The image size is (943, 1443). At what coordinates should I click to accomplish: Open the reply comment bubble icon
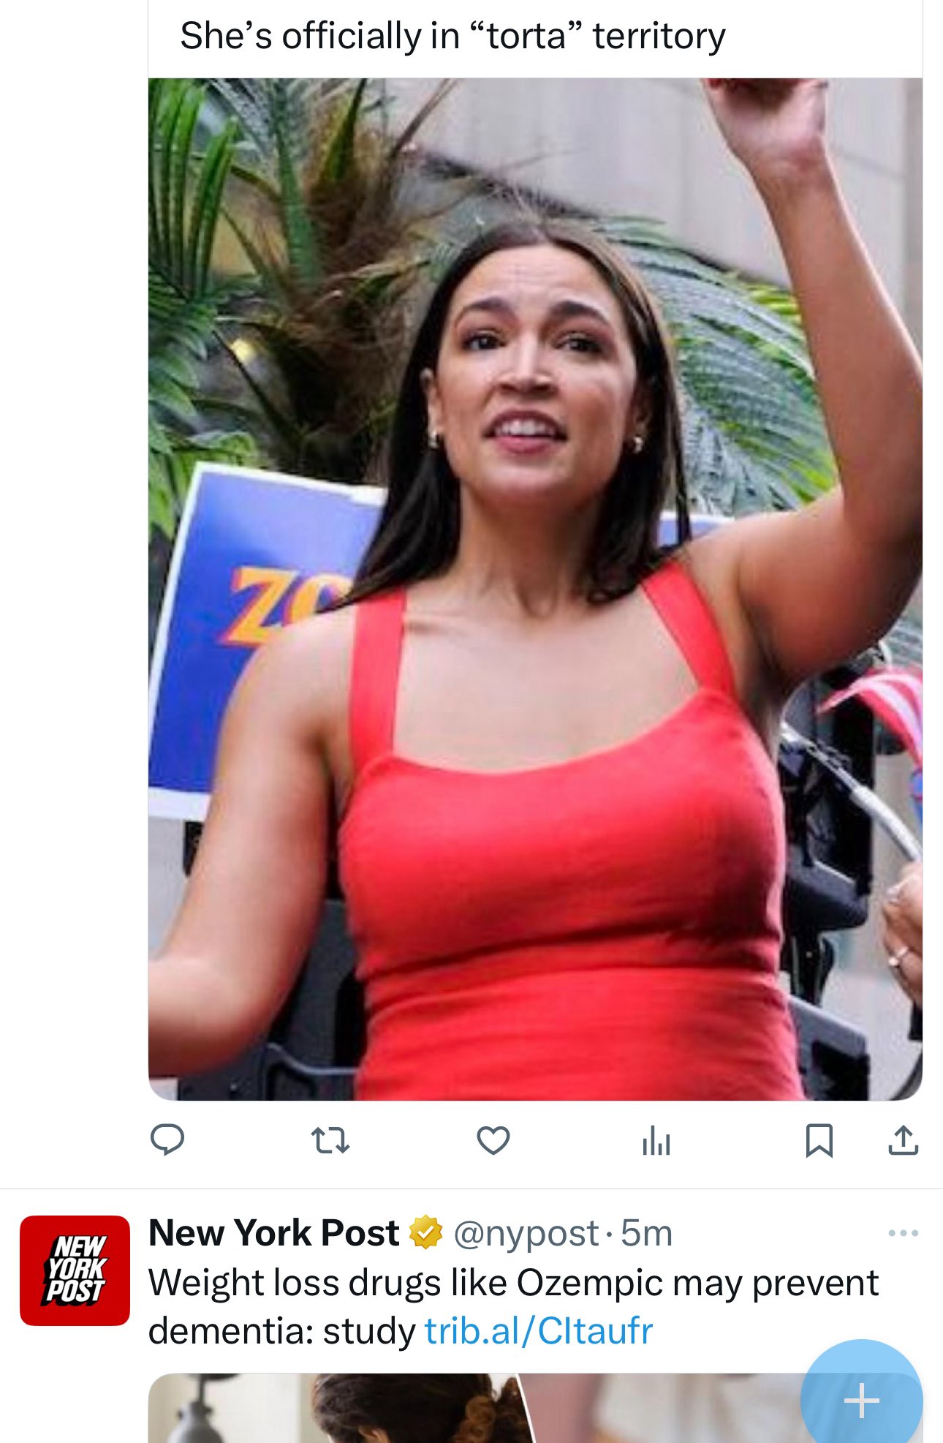pos(167,1139)
